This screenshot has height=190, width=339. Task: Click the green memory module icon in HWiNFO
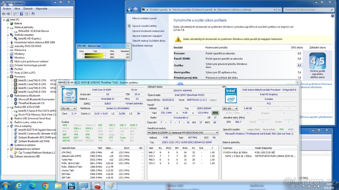(215, 113)
